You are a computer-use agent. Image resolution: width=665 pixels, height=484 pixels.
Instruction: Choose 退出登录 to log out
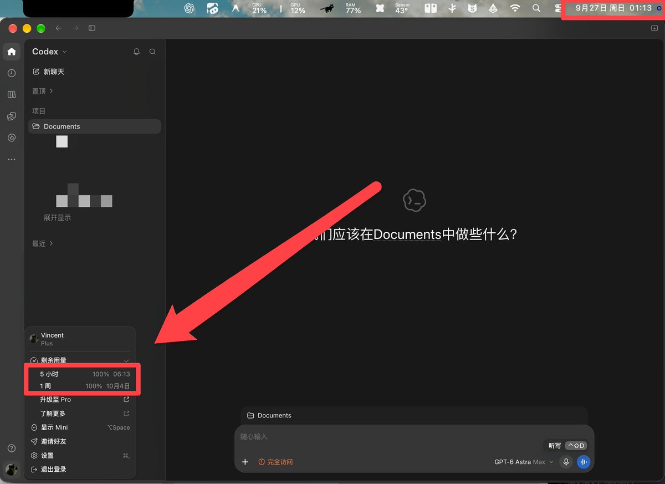(x=80, y=470)
